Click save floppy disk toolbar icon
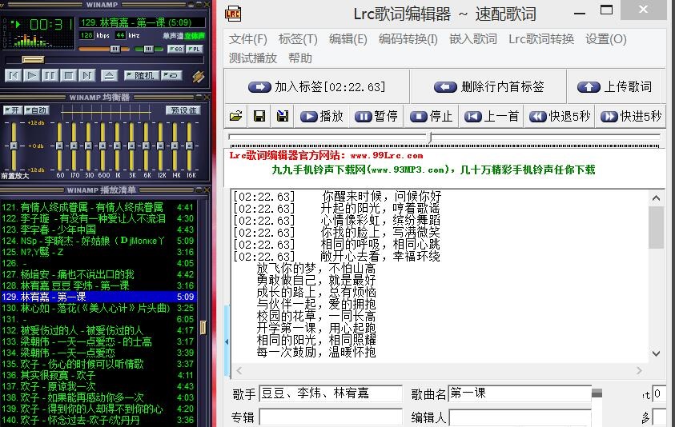This screenshot has height=427, width=675. point(259,116)
